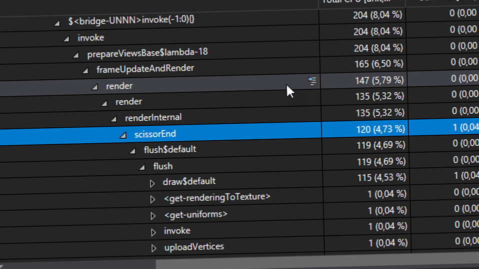Click the Show Hot Path icon on render row

tap(312, 81)
